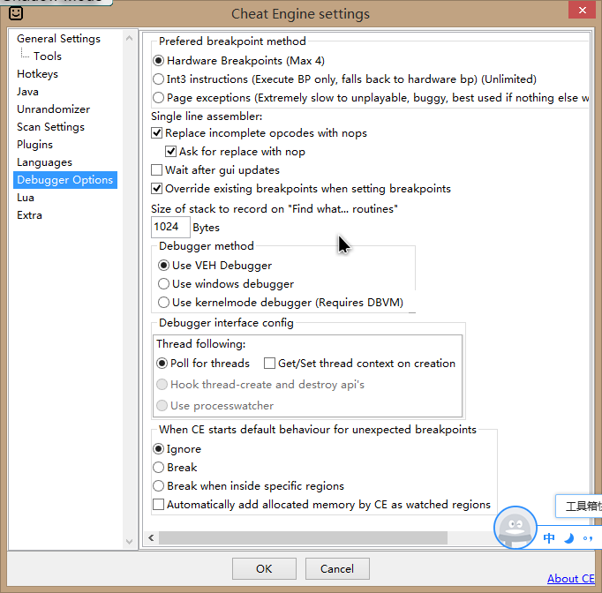Click the sidebar scrollbar up arrow

tap(132, 38)
